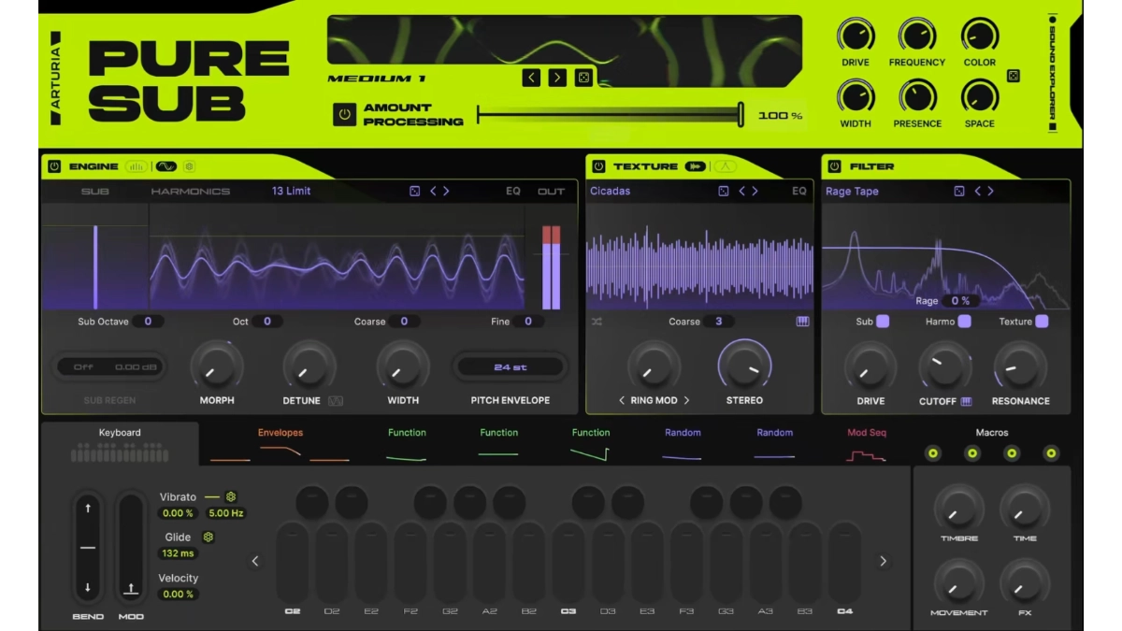Go to next main preset arrow
The image size is (1122, 631).
pos(557,78)
